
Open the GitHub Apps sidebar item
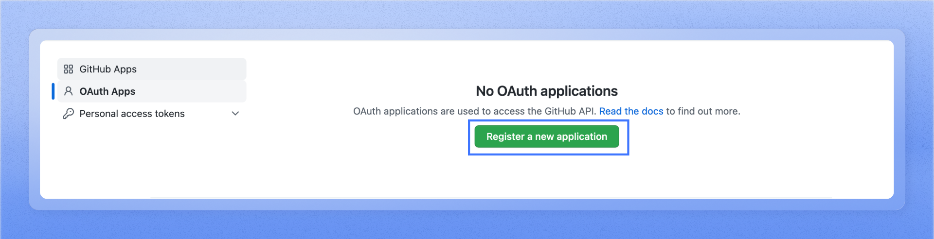(108, 69)
